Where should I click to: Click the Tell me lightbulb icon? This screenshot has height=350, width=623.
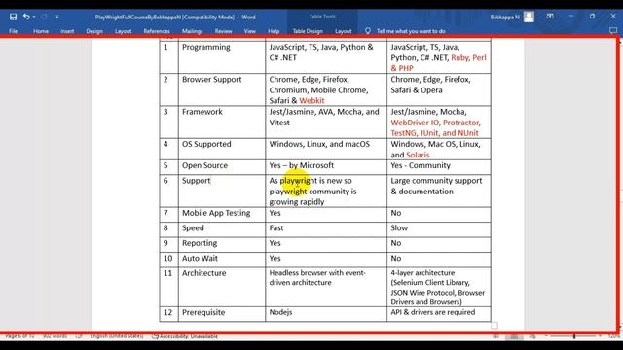(x=368, y=30)
